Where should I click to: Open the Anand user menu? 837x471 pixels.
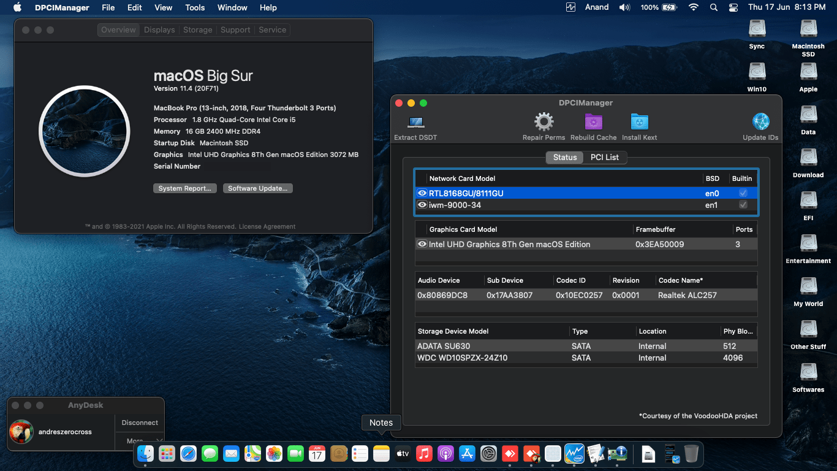coord(597,7)
